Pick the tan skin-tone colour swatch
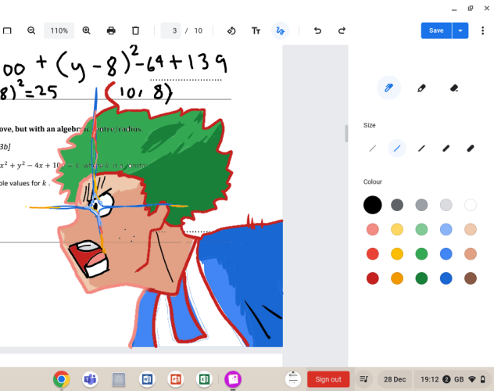 point(471,253)
